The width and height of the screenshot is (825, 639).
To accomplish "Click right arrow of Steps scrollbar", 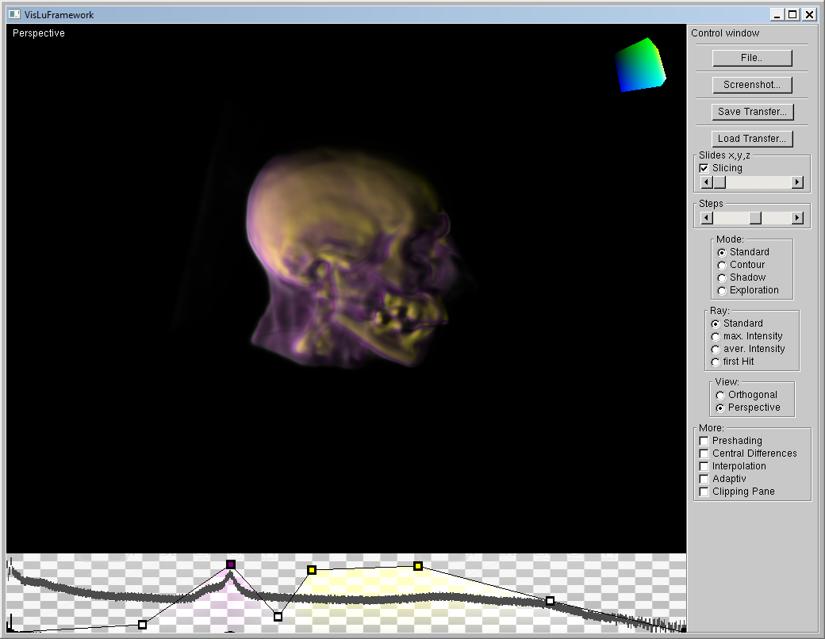I will [797, 218].
